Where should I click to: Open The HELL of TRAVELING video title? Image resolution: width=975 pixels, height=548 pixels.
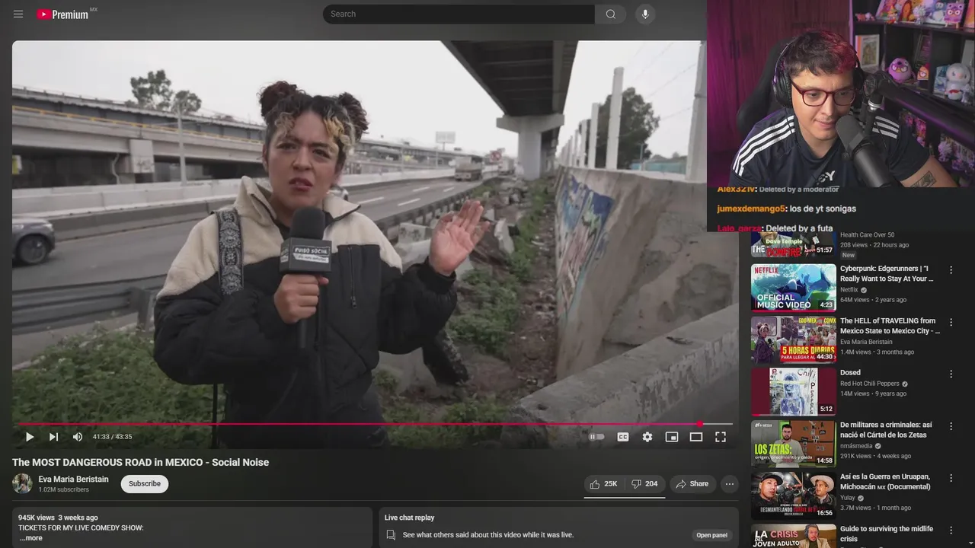click(x=890, y=326)
